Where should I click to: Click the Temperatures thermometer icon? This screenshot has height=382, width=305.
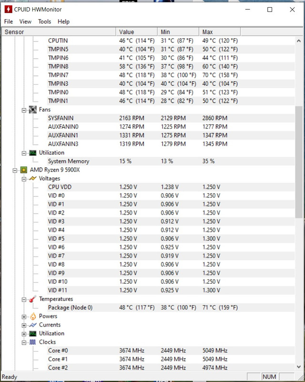tap(32, 299)
